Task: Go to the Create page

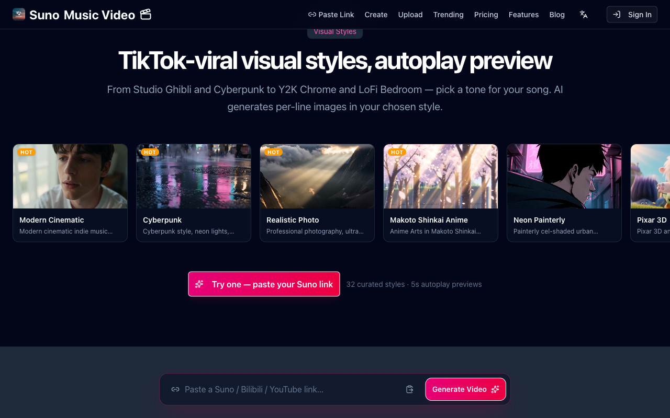Action: click(376, 15)
